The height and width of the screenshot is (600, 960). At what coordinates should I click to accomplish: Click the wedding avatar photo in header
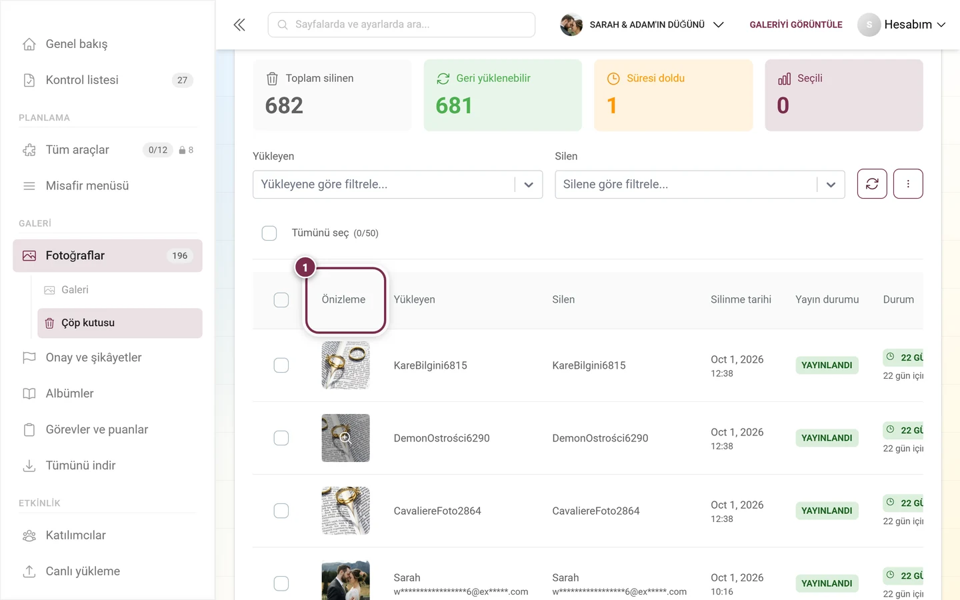coord(571,25)
